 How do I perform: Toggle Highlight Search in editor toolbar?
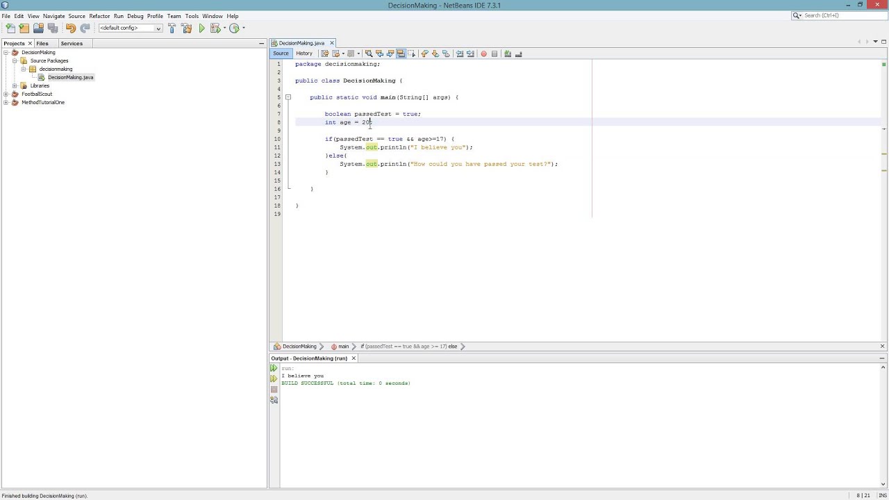401,53
